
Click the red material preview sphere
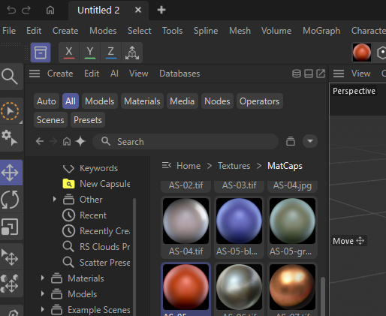pyautogui.click(x=362, y=53)
